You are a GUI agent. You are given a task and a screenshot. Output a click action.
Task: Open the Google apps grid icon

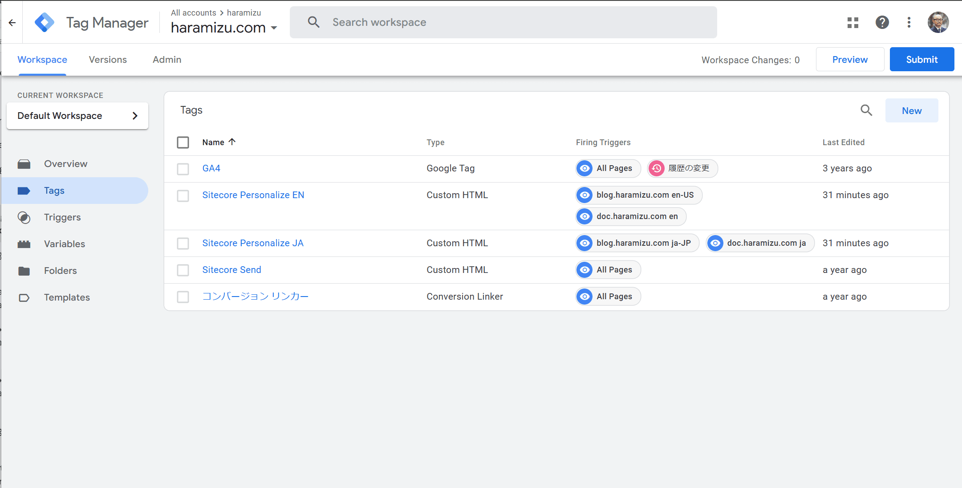click(852, 23)
